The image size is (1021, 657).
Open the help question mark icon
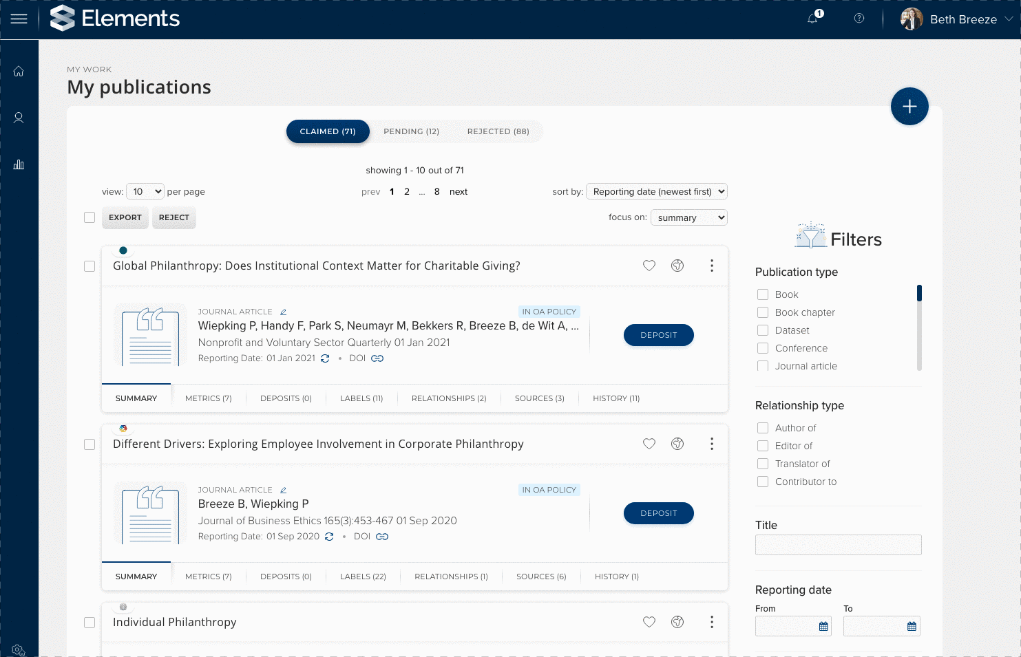859,19
